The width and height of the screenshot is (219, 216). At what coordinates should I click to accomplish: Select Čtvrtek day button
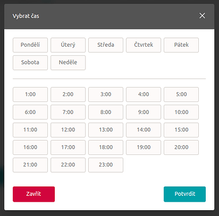click(x=144, y=45)
